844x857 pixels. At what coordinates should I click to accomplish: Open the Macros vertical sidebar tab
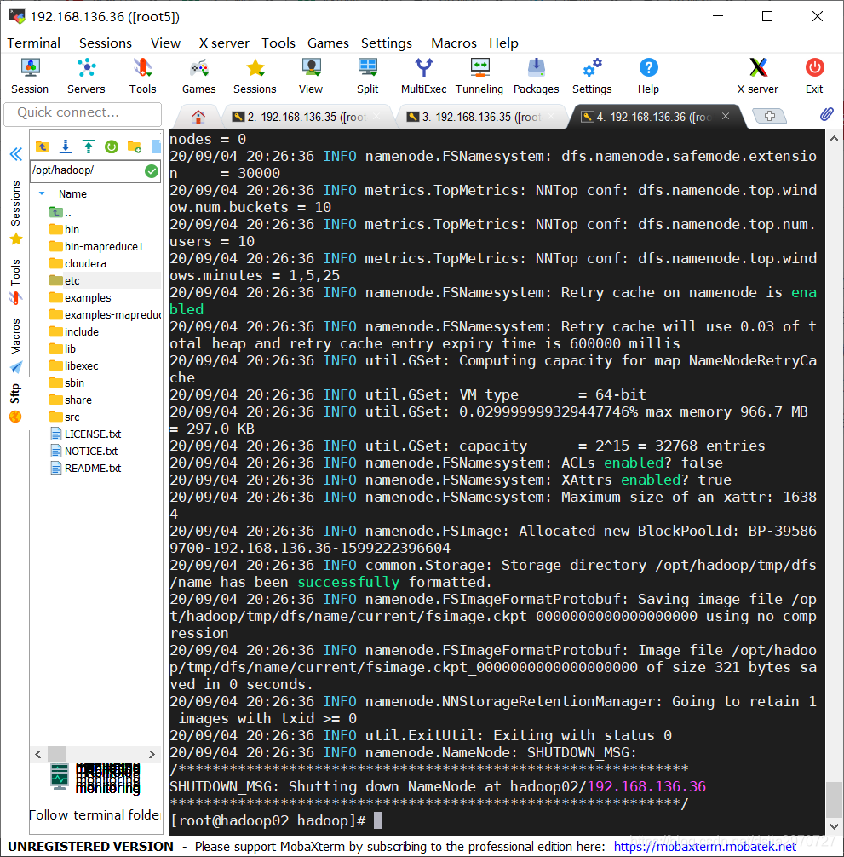click(16, 336)
